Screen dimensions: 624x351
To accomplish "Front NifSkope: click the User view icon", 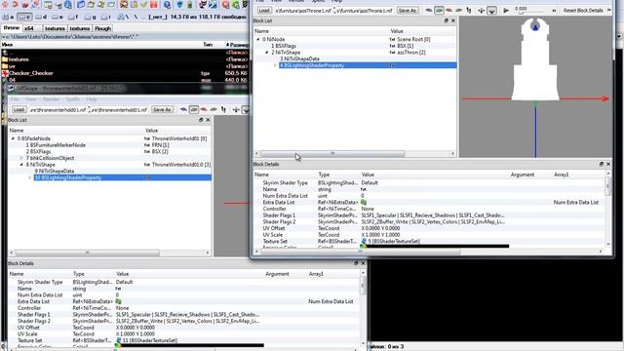I will click(459, 10).
